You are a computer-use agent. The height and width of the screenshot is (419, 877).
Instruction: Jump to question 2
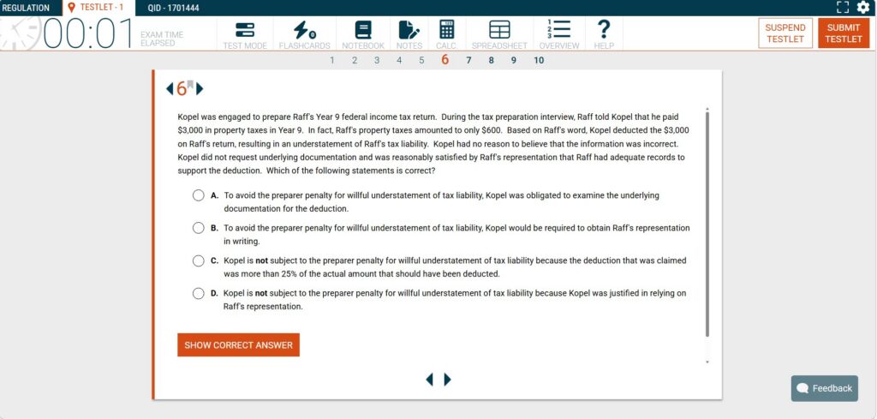tap(355, 61)
